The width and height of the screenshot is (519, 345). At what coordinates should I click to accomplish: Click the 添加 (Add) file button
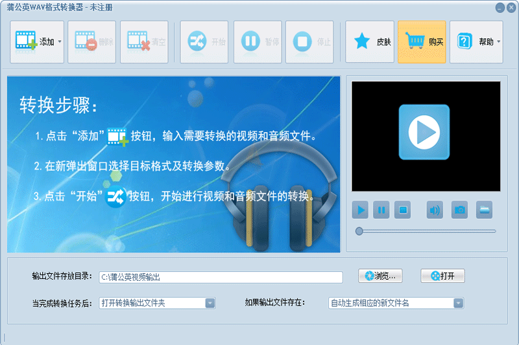[33, 42]
